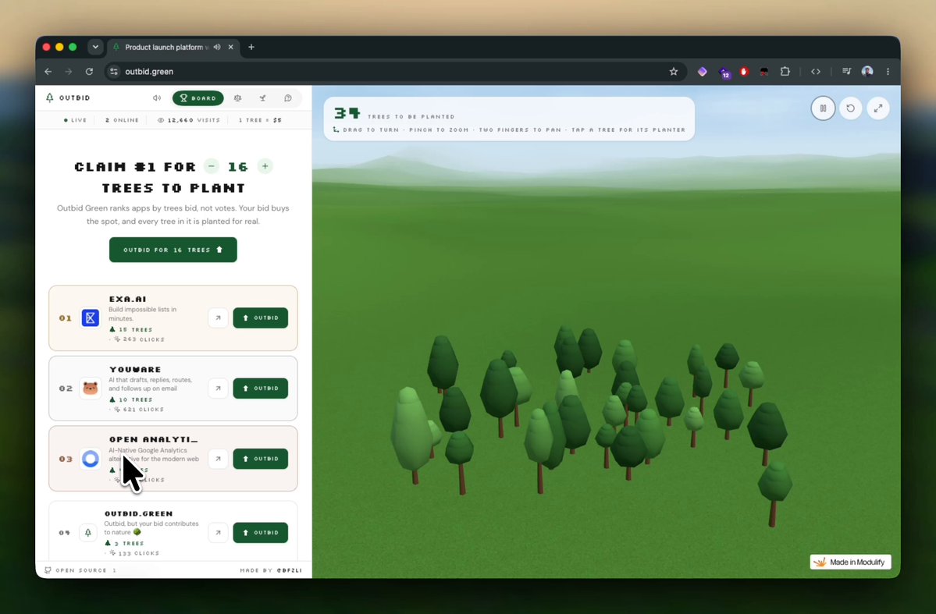Image resolution: width=936 pixels, height=614 pixels.
Task: Go back in browser history
Action: (x=48, y=72)
